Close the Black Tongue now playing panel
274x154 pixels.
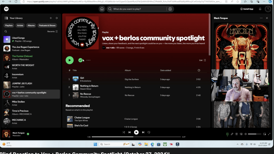(267, 18)
